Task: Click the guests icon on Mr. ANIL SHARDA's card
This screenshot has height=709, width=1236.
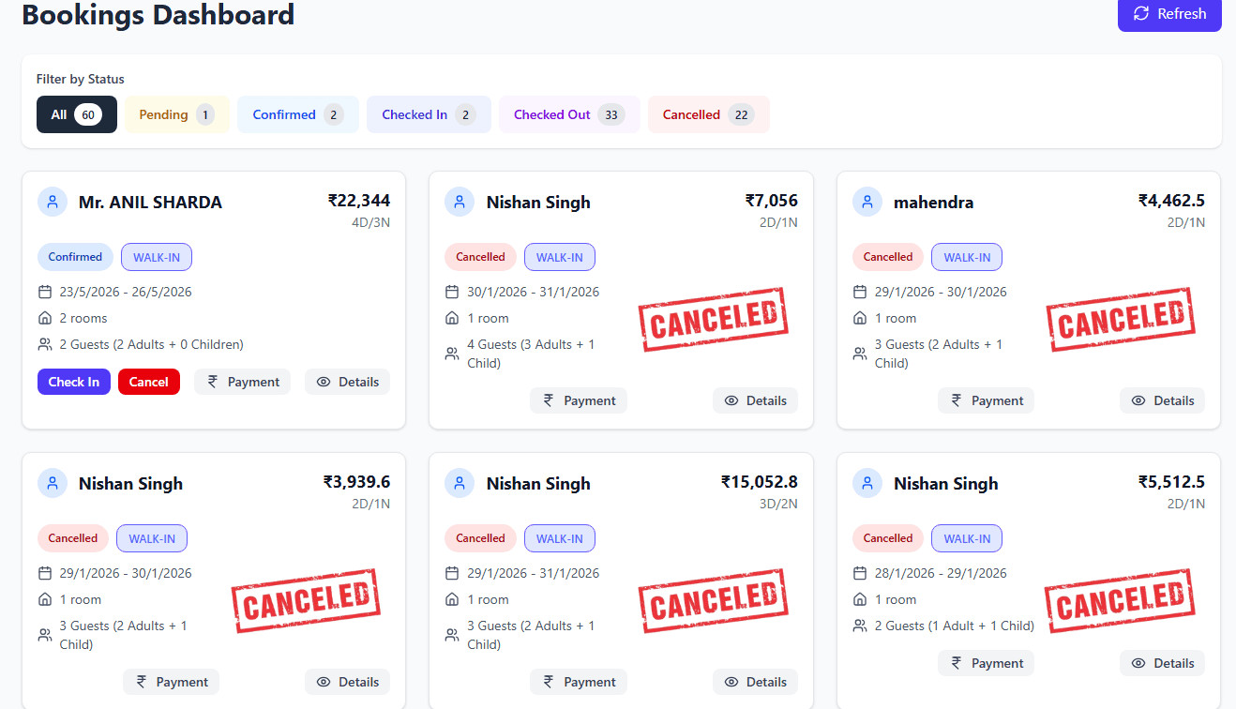Action: click(44, 344)
